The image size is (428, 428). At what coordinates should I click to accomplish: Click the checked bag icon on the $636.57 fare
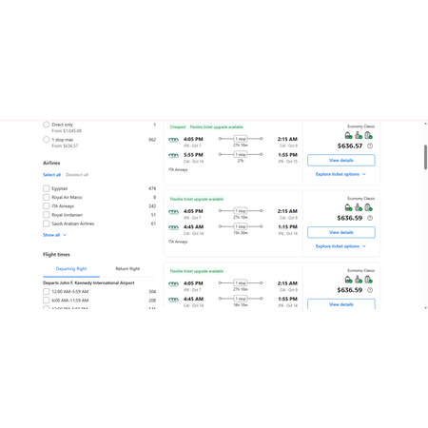[x=368, y=136]
